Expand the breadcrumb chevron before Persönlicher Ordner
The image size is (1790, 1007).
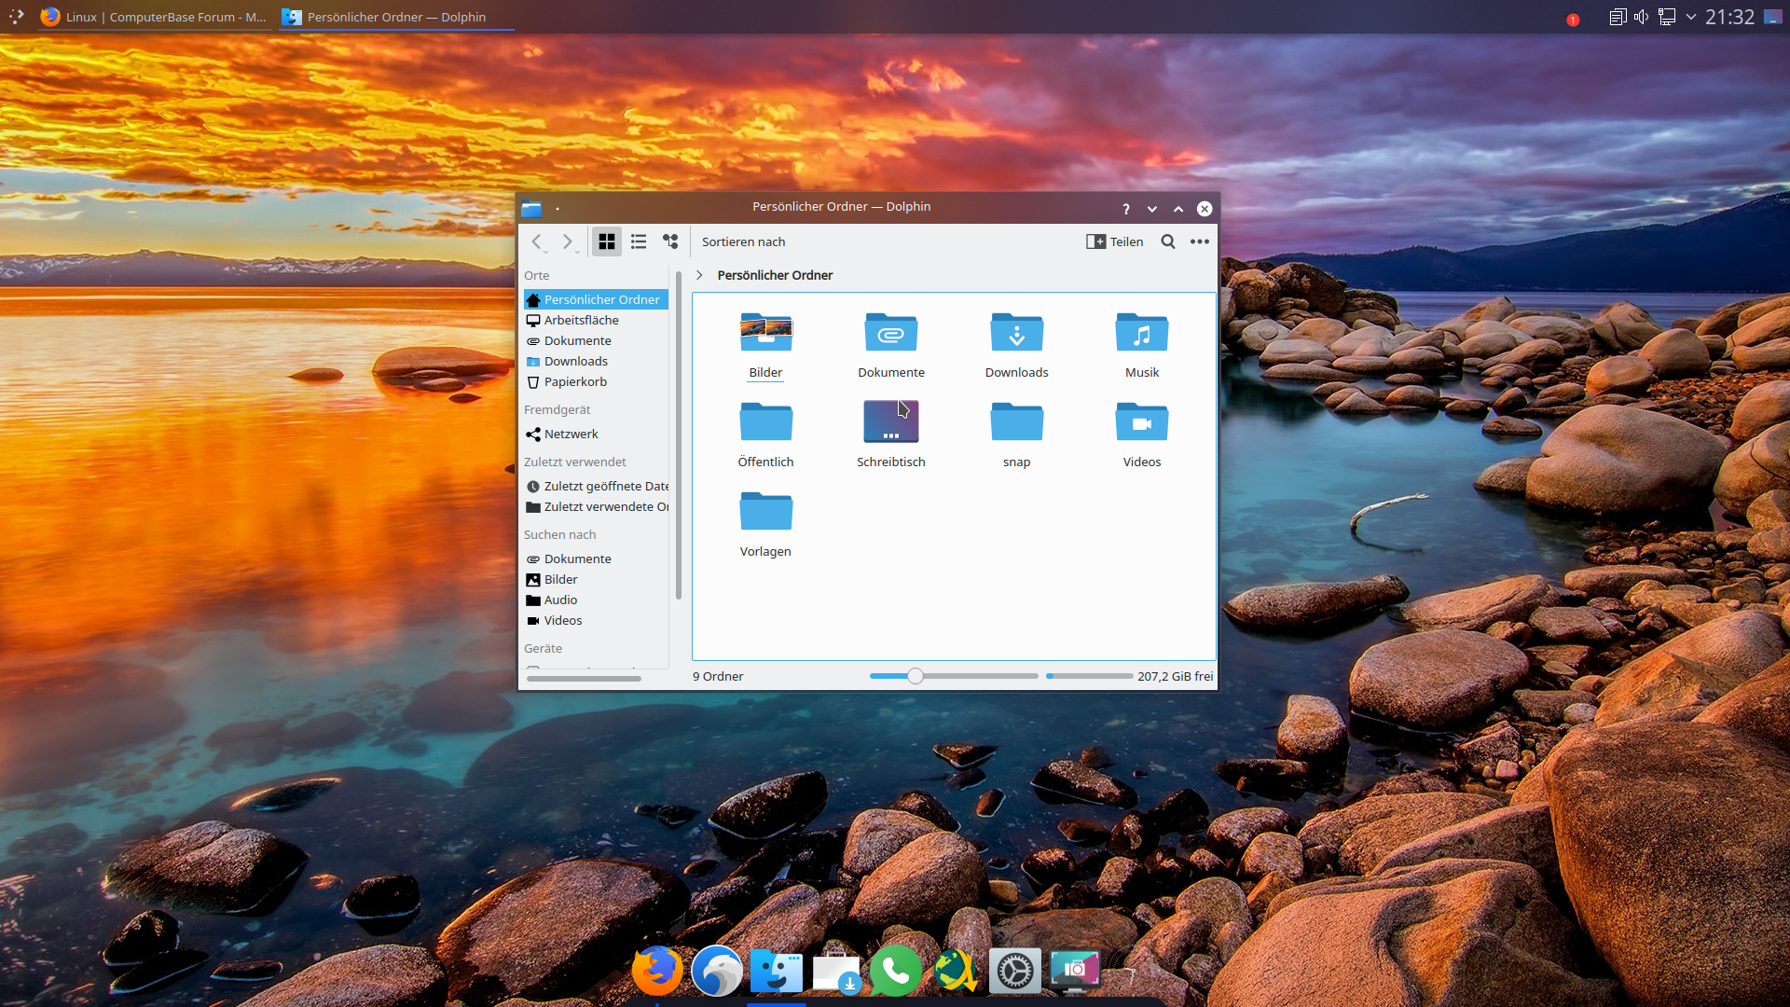click(x=699, y=275)
